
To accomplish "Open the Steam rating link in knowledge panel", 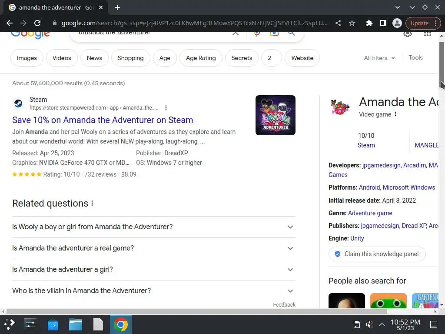I will 366,145.
